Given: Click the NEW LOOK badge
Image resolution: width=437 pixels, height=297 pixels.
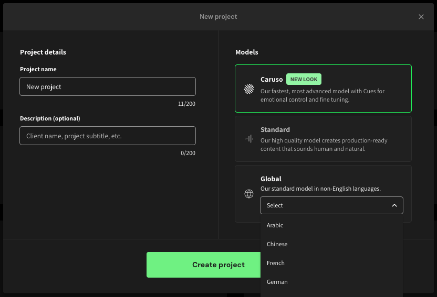Looking at the screenshot, I should (x=304, y=79).
